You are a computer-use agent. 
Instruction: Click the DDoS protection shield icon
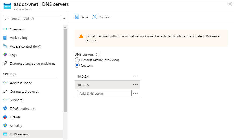pyautogui.click(x=5, y=108)
